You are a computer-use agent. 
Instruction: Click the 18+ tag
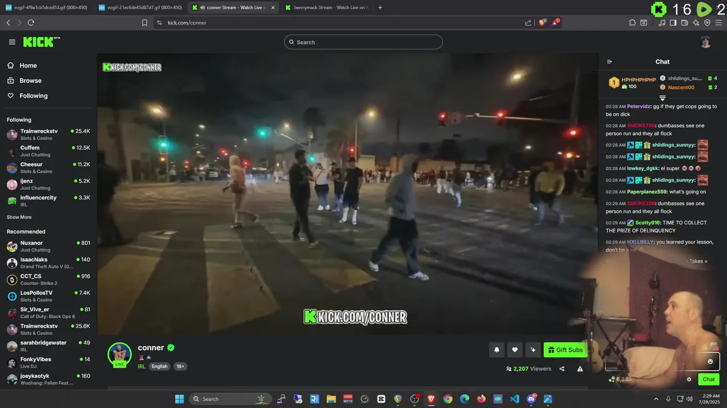180,367
